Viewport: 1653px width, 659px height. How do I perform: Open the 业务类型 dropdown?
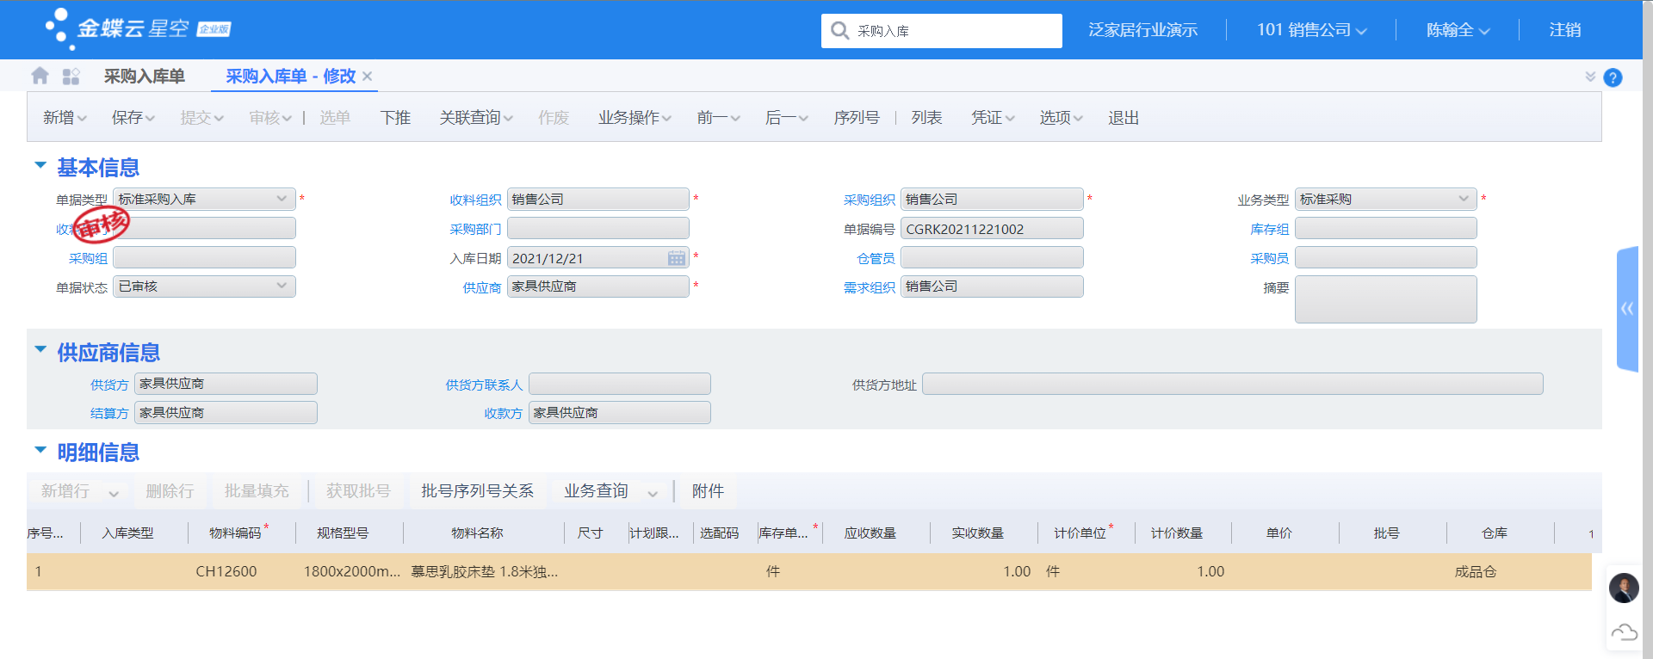coord(1385,199)
